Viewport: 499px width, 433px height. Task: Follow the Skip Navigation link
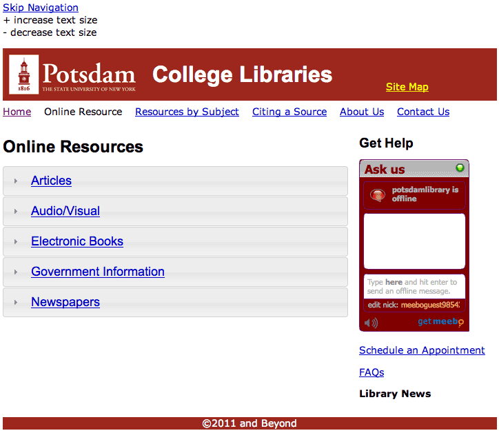point(41,8)
